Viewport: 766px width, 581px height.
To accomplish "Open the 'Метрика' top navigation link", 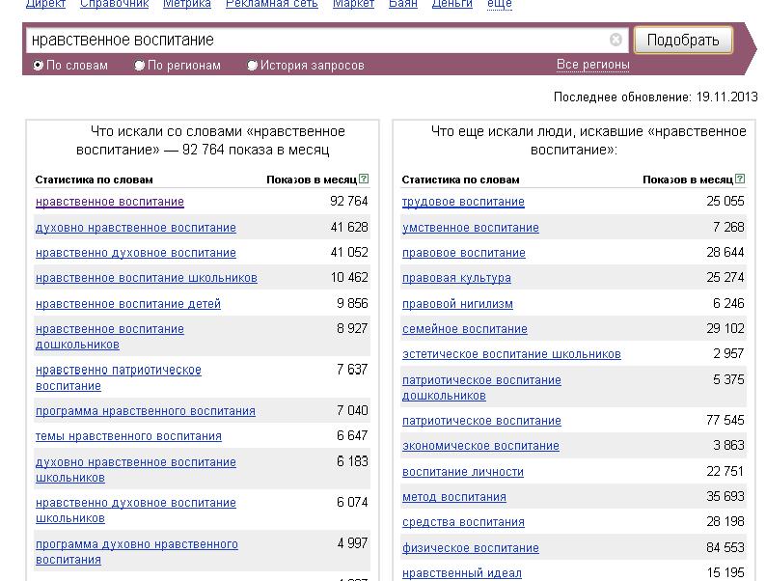I will (186, 4).
